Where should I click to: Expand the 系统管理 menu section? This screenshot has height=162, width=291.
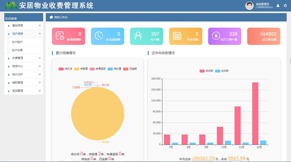pos(24,91)
